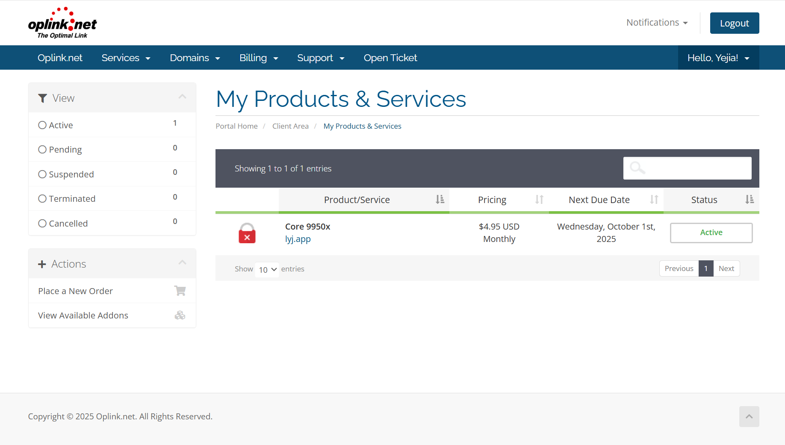Click the Active count of 1
785x445 pixels.
coord(175,123)
